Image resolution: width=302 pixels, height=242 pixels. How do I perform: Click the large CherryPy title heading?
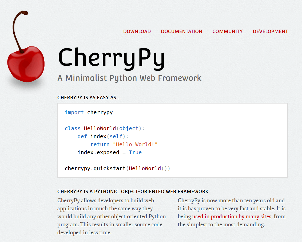(111, 57)
